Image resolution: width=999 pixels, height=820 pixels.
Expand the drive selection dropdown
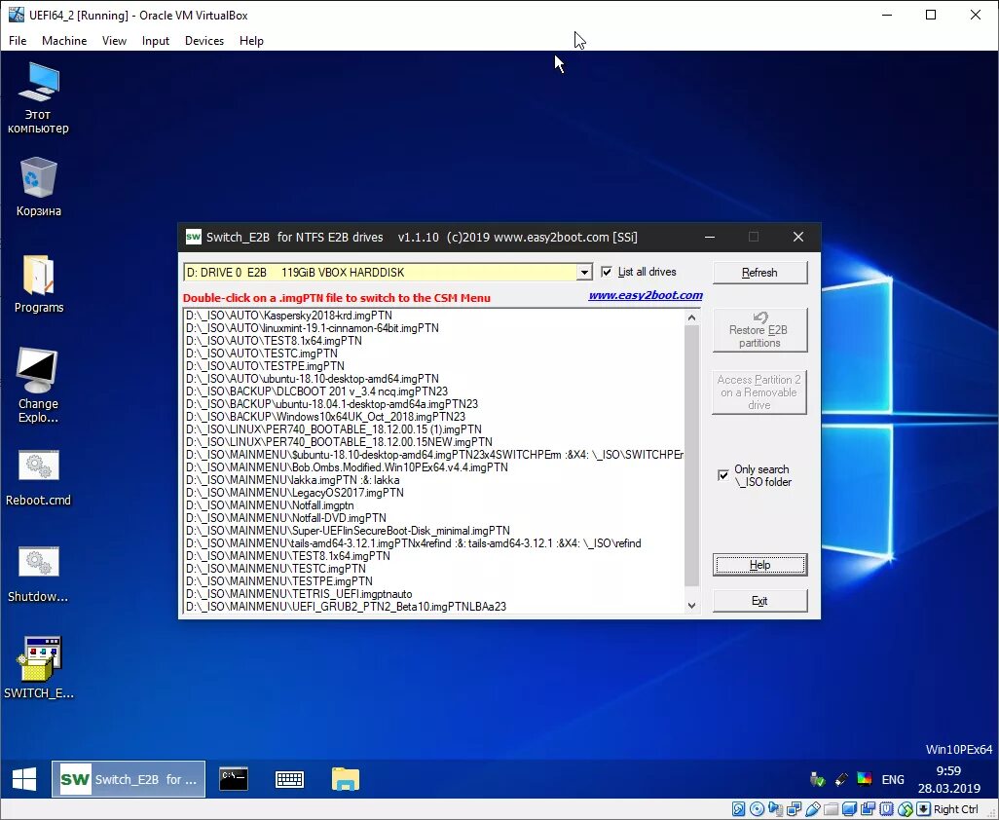click(x=584, y=273)
